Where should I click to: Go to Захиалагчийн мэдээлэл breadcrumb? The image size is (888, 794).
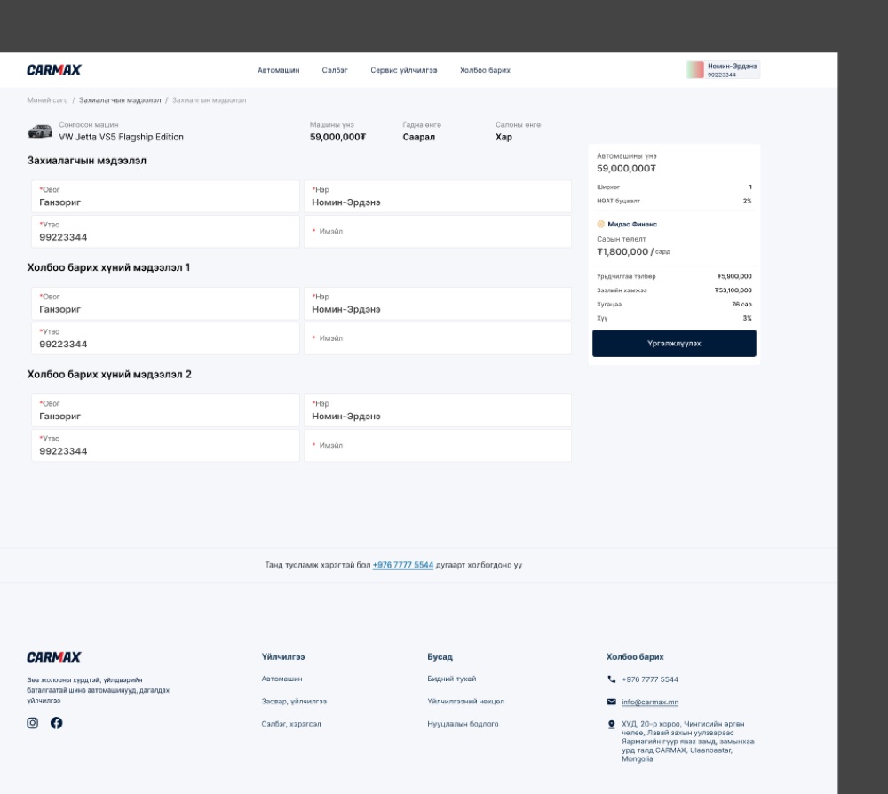tap(120, 100)
